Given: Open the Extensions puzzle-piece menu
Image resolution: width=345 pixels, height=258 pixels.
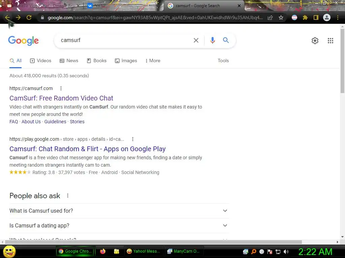Looking at the screenshot, I should 305,17.
